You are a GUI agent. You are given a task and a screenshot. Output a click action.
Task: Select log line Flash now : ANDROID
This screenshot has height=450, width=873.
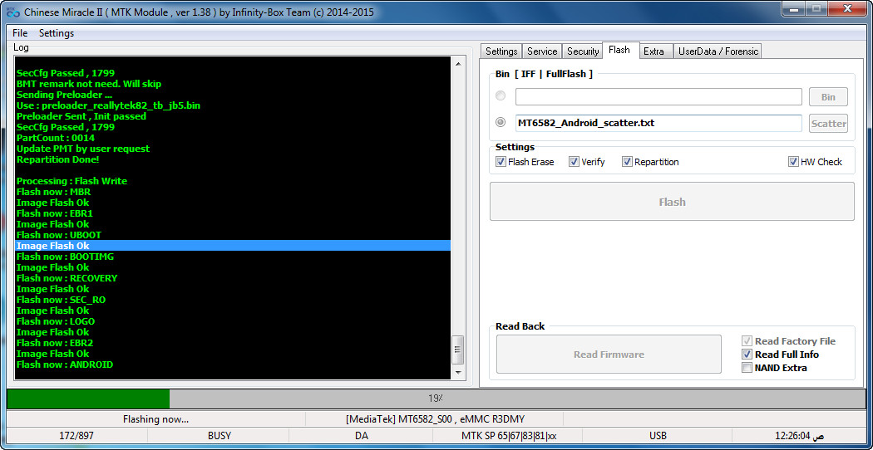65,364
